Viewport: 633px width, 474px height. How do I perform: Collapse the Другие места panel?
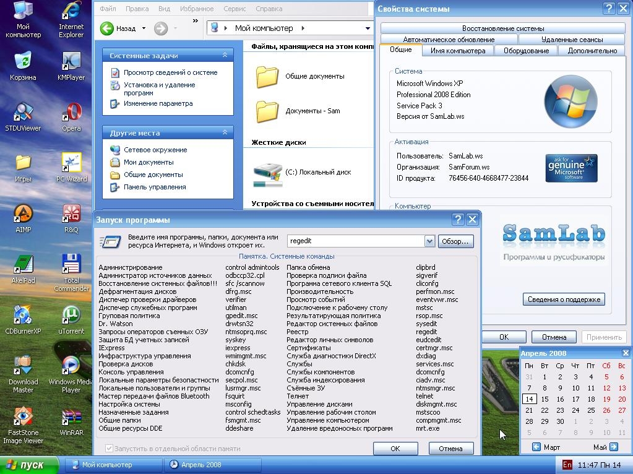pyautogui.click(x=225, y=132)
